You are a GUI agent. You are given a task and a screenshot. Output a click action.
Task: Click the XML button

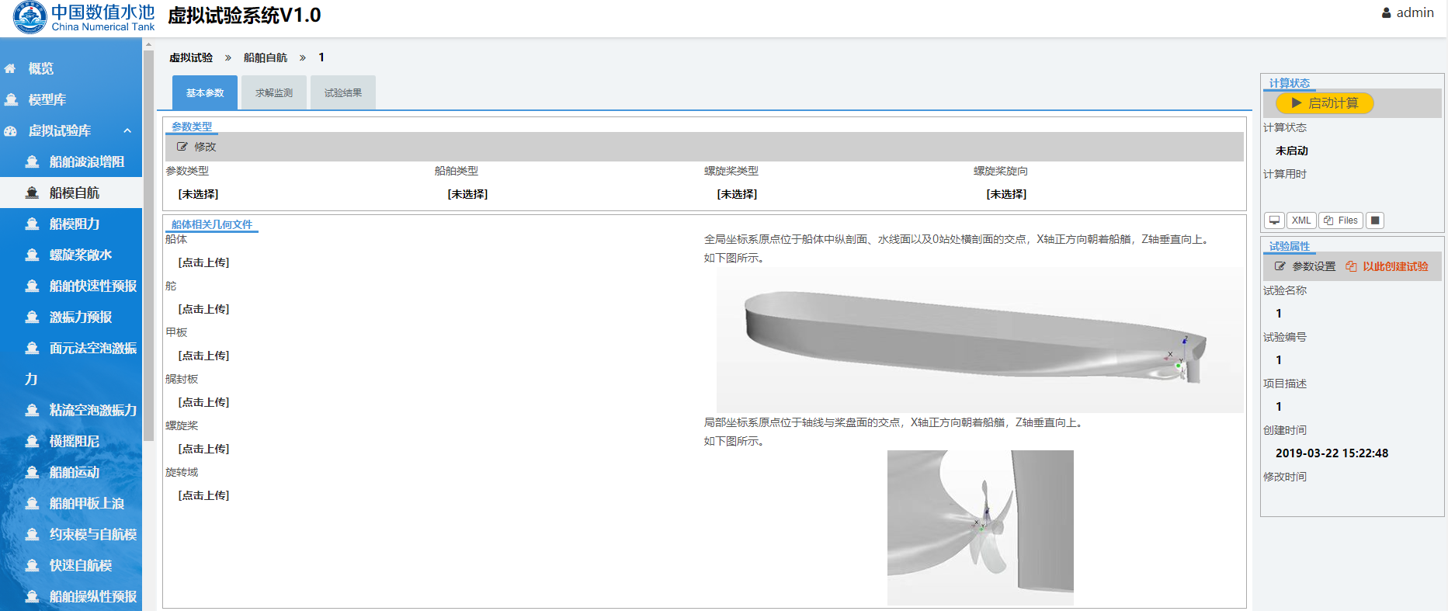[1301, 220]
